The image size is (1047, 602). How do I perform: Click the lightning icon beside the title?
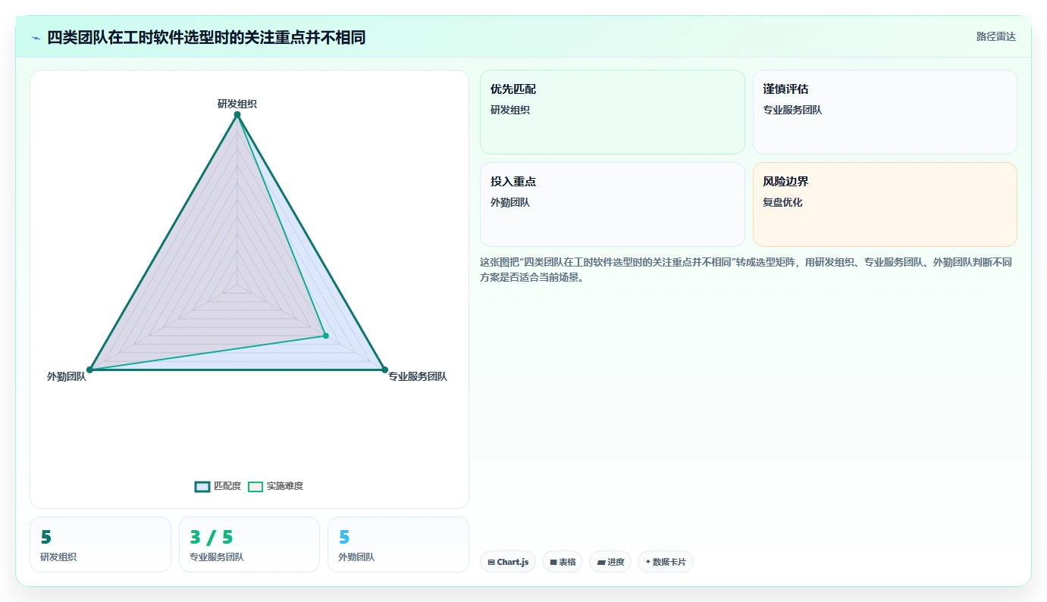tap(36, 38)
